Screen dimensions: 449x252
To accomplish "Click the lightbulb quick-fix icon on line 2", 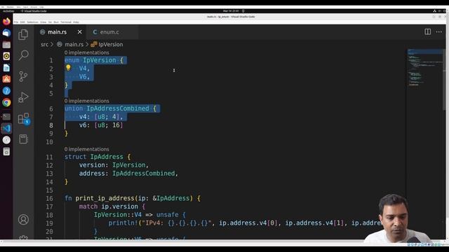I will [68, 68].
